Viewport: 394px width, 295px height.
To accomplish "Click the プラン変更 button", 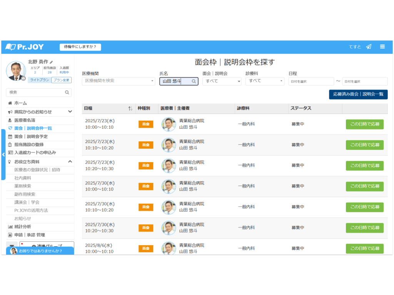I will (62, 80).
